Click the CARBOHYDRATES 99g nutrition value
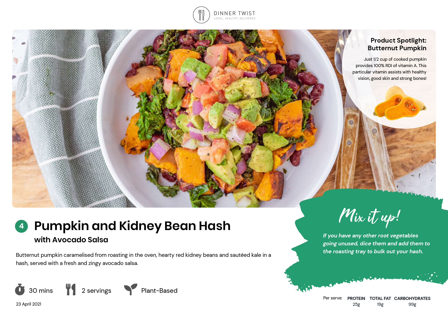The width and height of the screenshot is (448, 316). 412,301
